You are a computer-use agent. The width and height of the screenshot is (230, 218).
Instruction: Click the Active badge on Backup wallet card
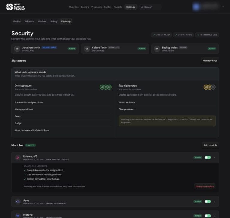click(x=212, y=49)
